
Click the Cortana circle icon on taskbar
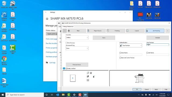(x=46, y=95)
